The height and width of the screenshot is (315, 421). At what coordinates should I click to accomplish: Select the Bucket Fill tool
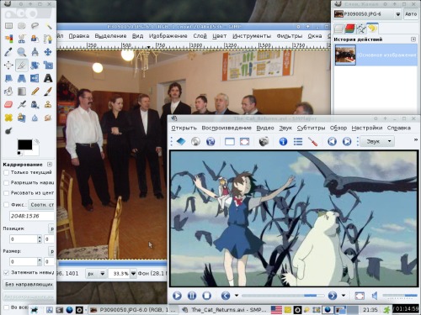[x=8, y=92]
